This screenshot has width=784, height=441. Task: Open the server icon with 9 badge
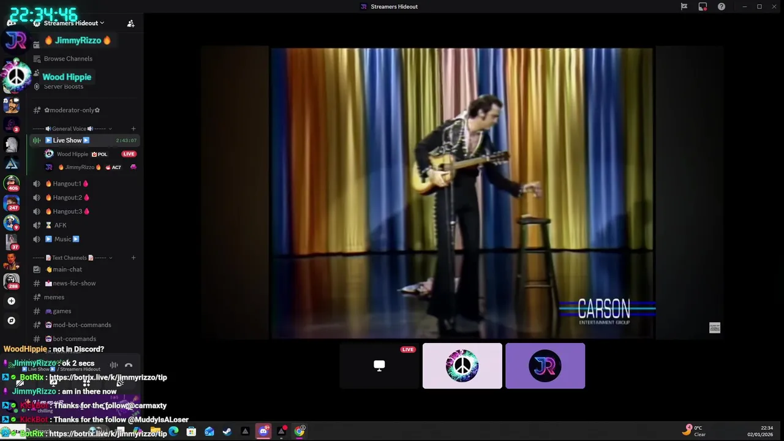pyautogui.click(x=12, y=222)
